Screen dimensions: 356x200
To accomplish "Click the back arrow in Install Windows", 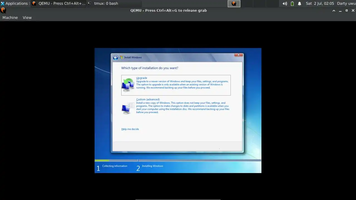I will (x=115, y=57).
